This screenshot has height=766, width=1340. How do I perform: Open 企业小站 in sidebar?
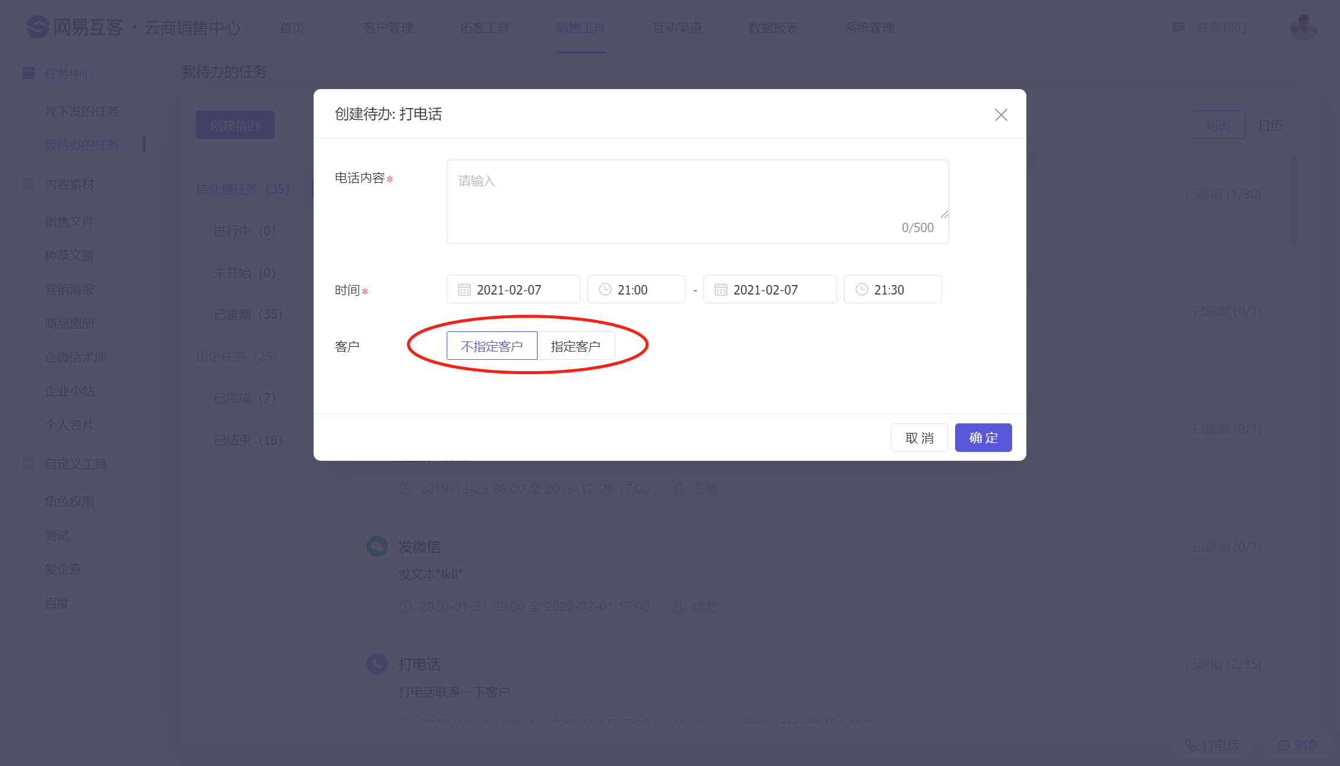[69, 391]
